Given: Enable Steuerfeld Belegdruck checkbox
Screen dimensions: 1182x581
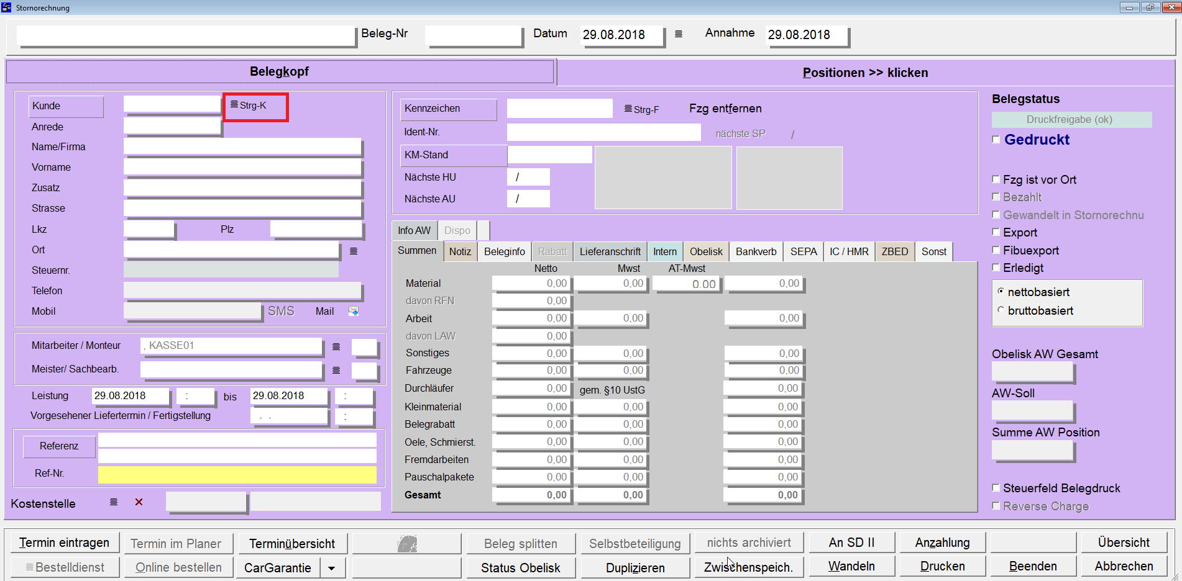Looking at the screenshot, I should click(x=996, y=488).
